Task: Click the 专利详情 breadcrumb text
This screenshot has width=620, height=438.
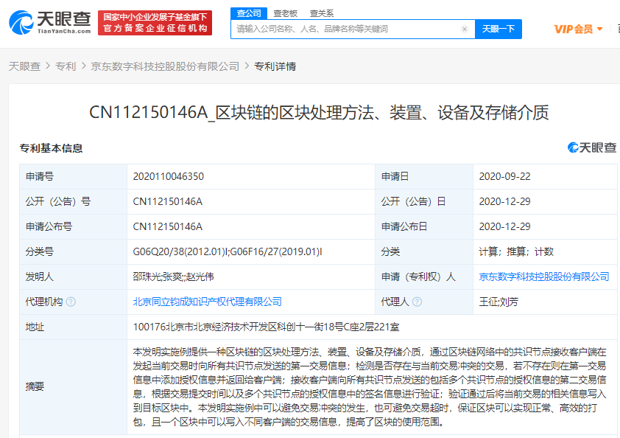Action: (x=275, y=66)
